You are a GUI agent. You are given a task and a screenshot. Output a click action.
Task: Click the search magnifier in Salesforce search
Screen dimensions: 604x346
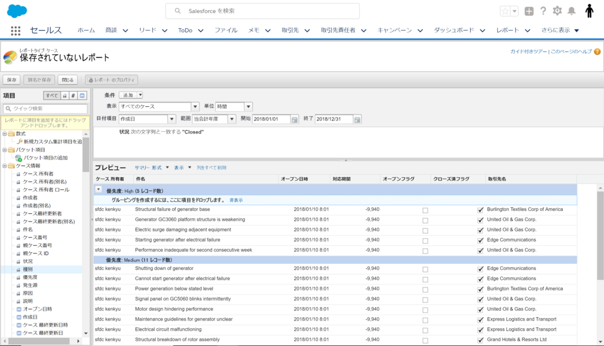tap(178, 11)
